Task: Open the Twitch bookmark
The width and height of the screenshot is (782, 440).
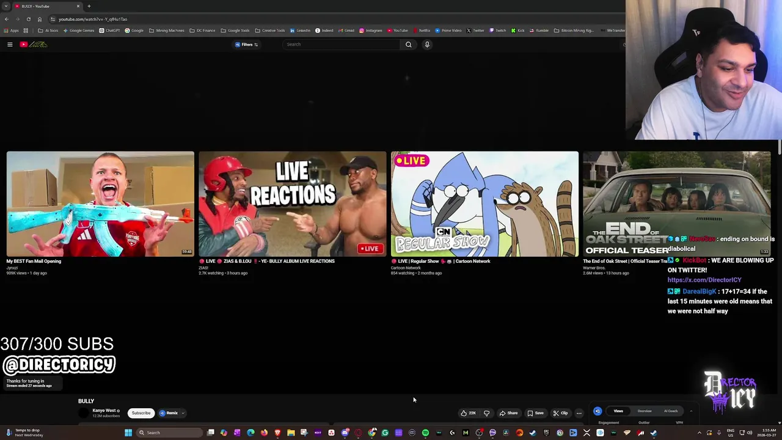Action: [x=498, y=31]
